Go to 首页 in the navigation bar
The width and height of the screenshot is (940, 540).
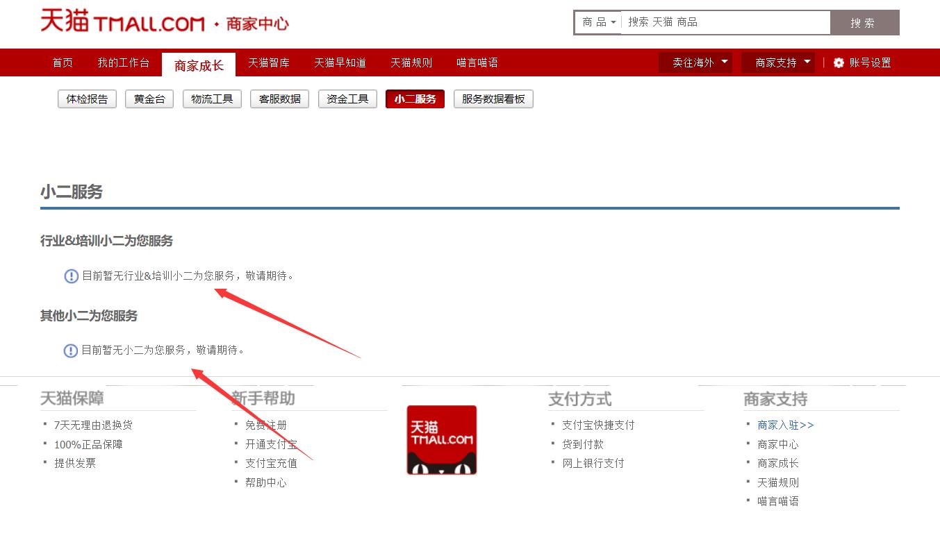pos(62,62)
